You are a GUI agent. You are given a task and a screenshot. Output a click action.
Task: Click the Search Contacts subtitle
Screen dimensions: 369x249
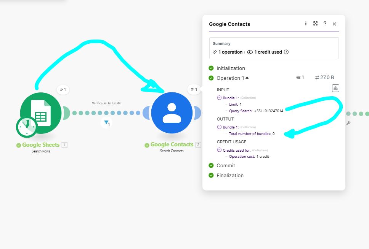(x=172, y=151)
